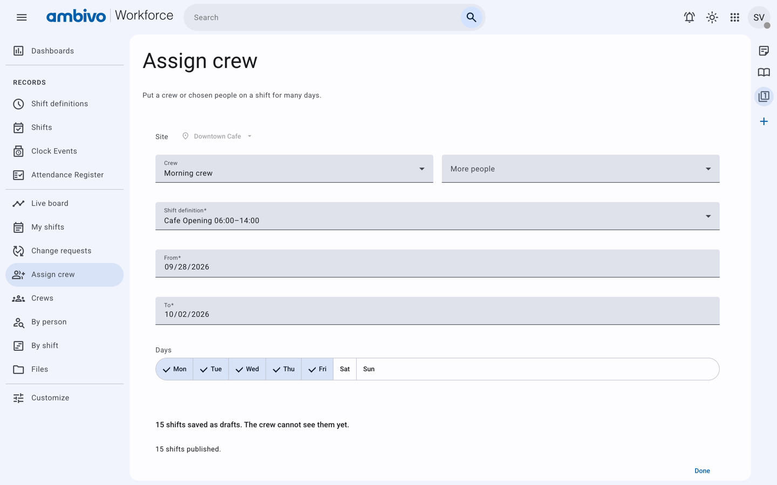Select Assign crew in the sidebar

(x=65, y=274)
